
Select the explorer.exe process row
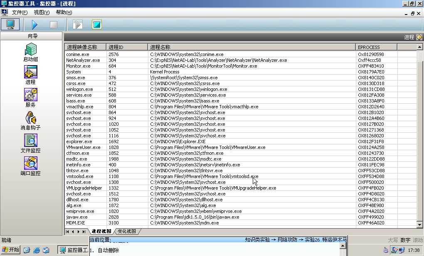[x=241, y=141]
